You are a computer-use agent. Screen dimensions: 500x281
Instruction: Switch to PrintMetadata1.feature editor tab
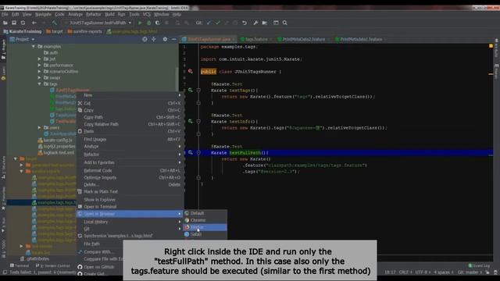click(361, 39)
